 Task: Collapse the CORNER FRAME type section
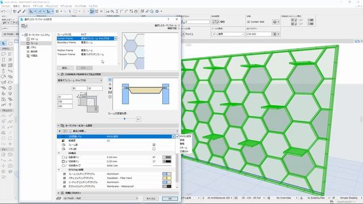[x=58, y=74]
